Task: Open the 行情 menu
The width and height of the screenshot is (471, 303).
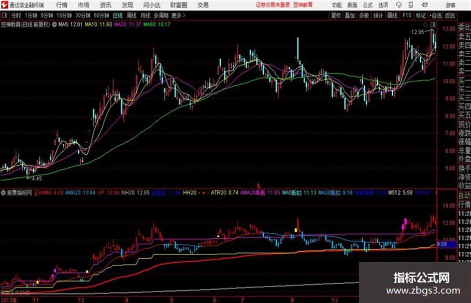Action: click(x=62, y=5)
